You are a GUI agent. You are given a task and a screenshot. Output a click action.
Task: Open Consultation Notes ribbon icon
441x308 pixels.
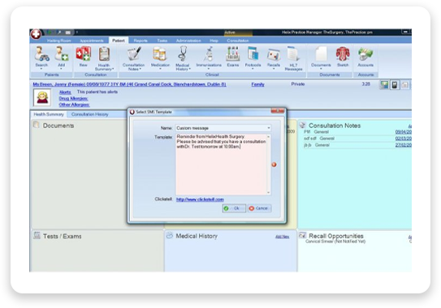(x=134, y=54)
